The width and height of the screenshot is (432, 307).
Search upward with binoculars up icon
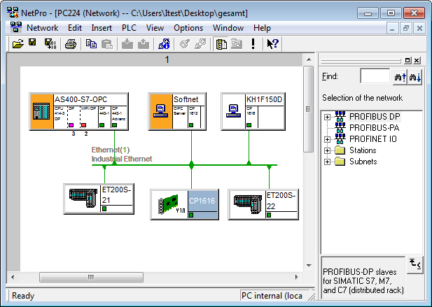tap(400, 76)
